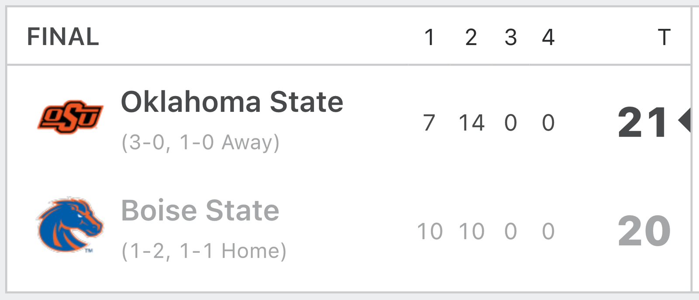Click Boise State's second quarter score 10

click(x=471, y=231)
